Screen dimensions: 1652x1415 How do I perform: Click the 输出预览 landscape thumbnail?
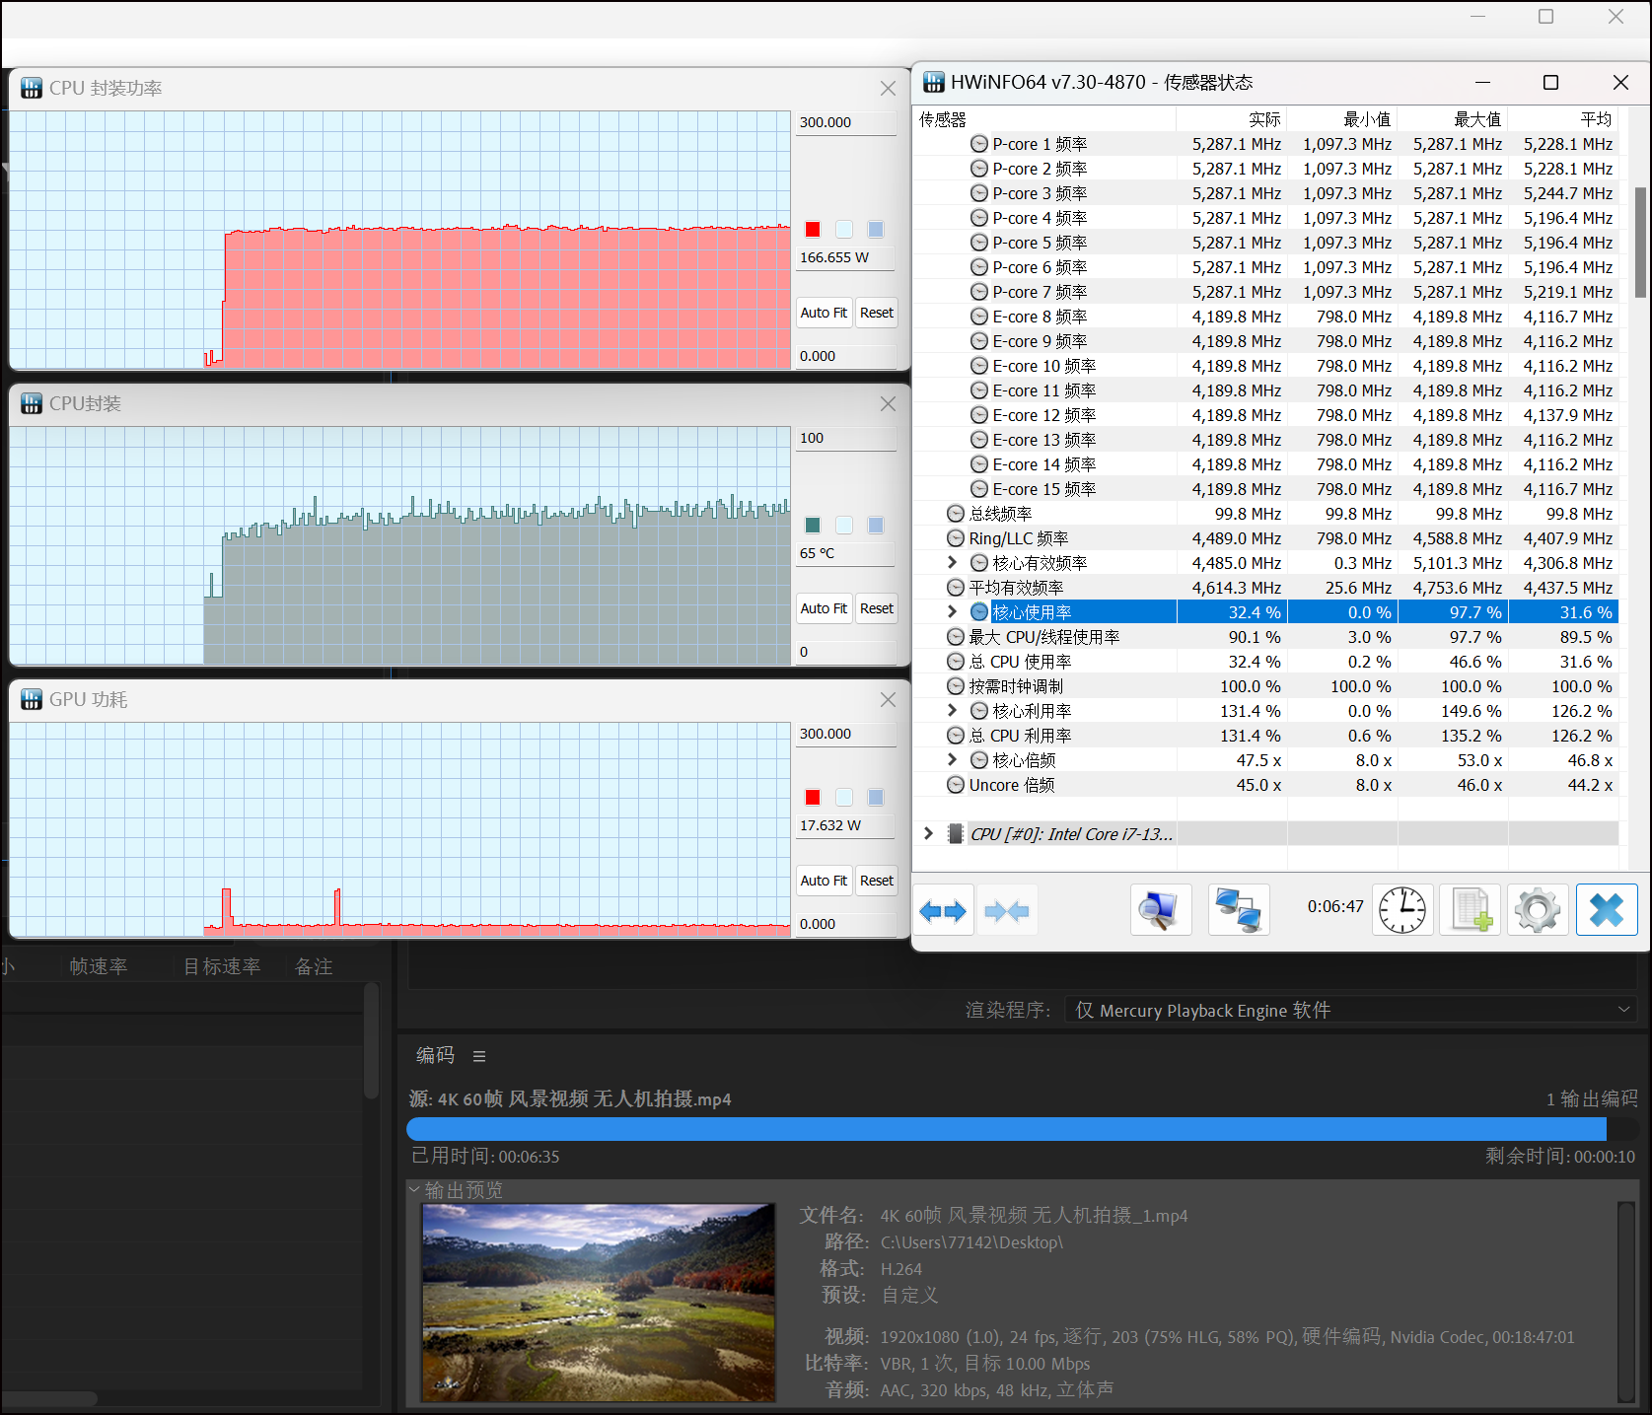pyautogui.click(x=597, y=1302)
